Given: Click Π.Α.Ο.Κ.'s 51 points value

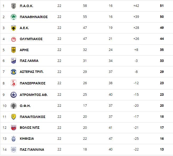Looking at the screenshot, I should click(162, 6).
